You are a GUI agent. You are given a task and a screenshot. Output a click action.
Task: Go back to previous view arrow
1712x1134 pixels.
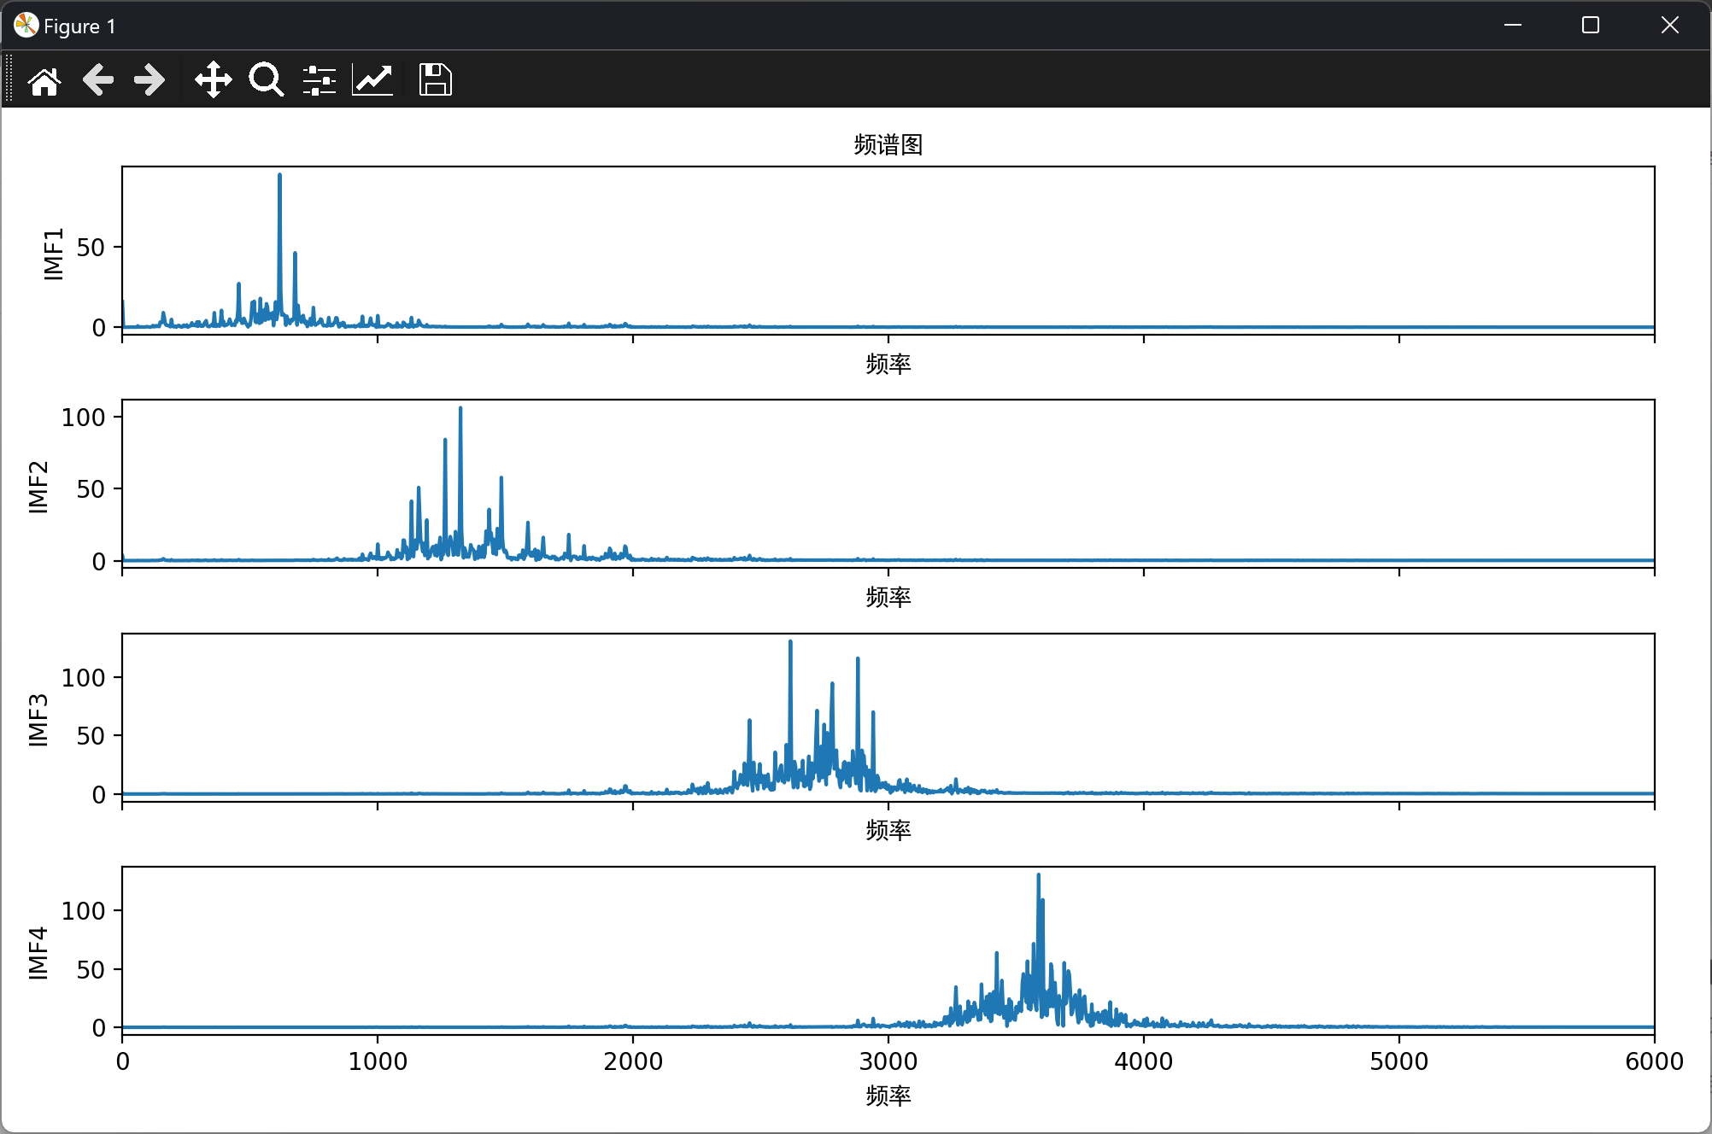tap(98, 80)
